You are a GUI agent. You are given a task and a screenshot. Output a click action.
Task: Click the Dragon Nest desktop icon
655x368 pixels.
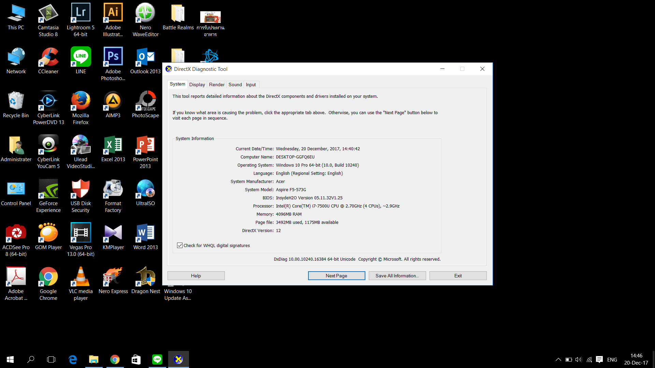(x=145, y=277)
